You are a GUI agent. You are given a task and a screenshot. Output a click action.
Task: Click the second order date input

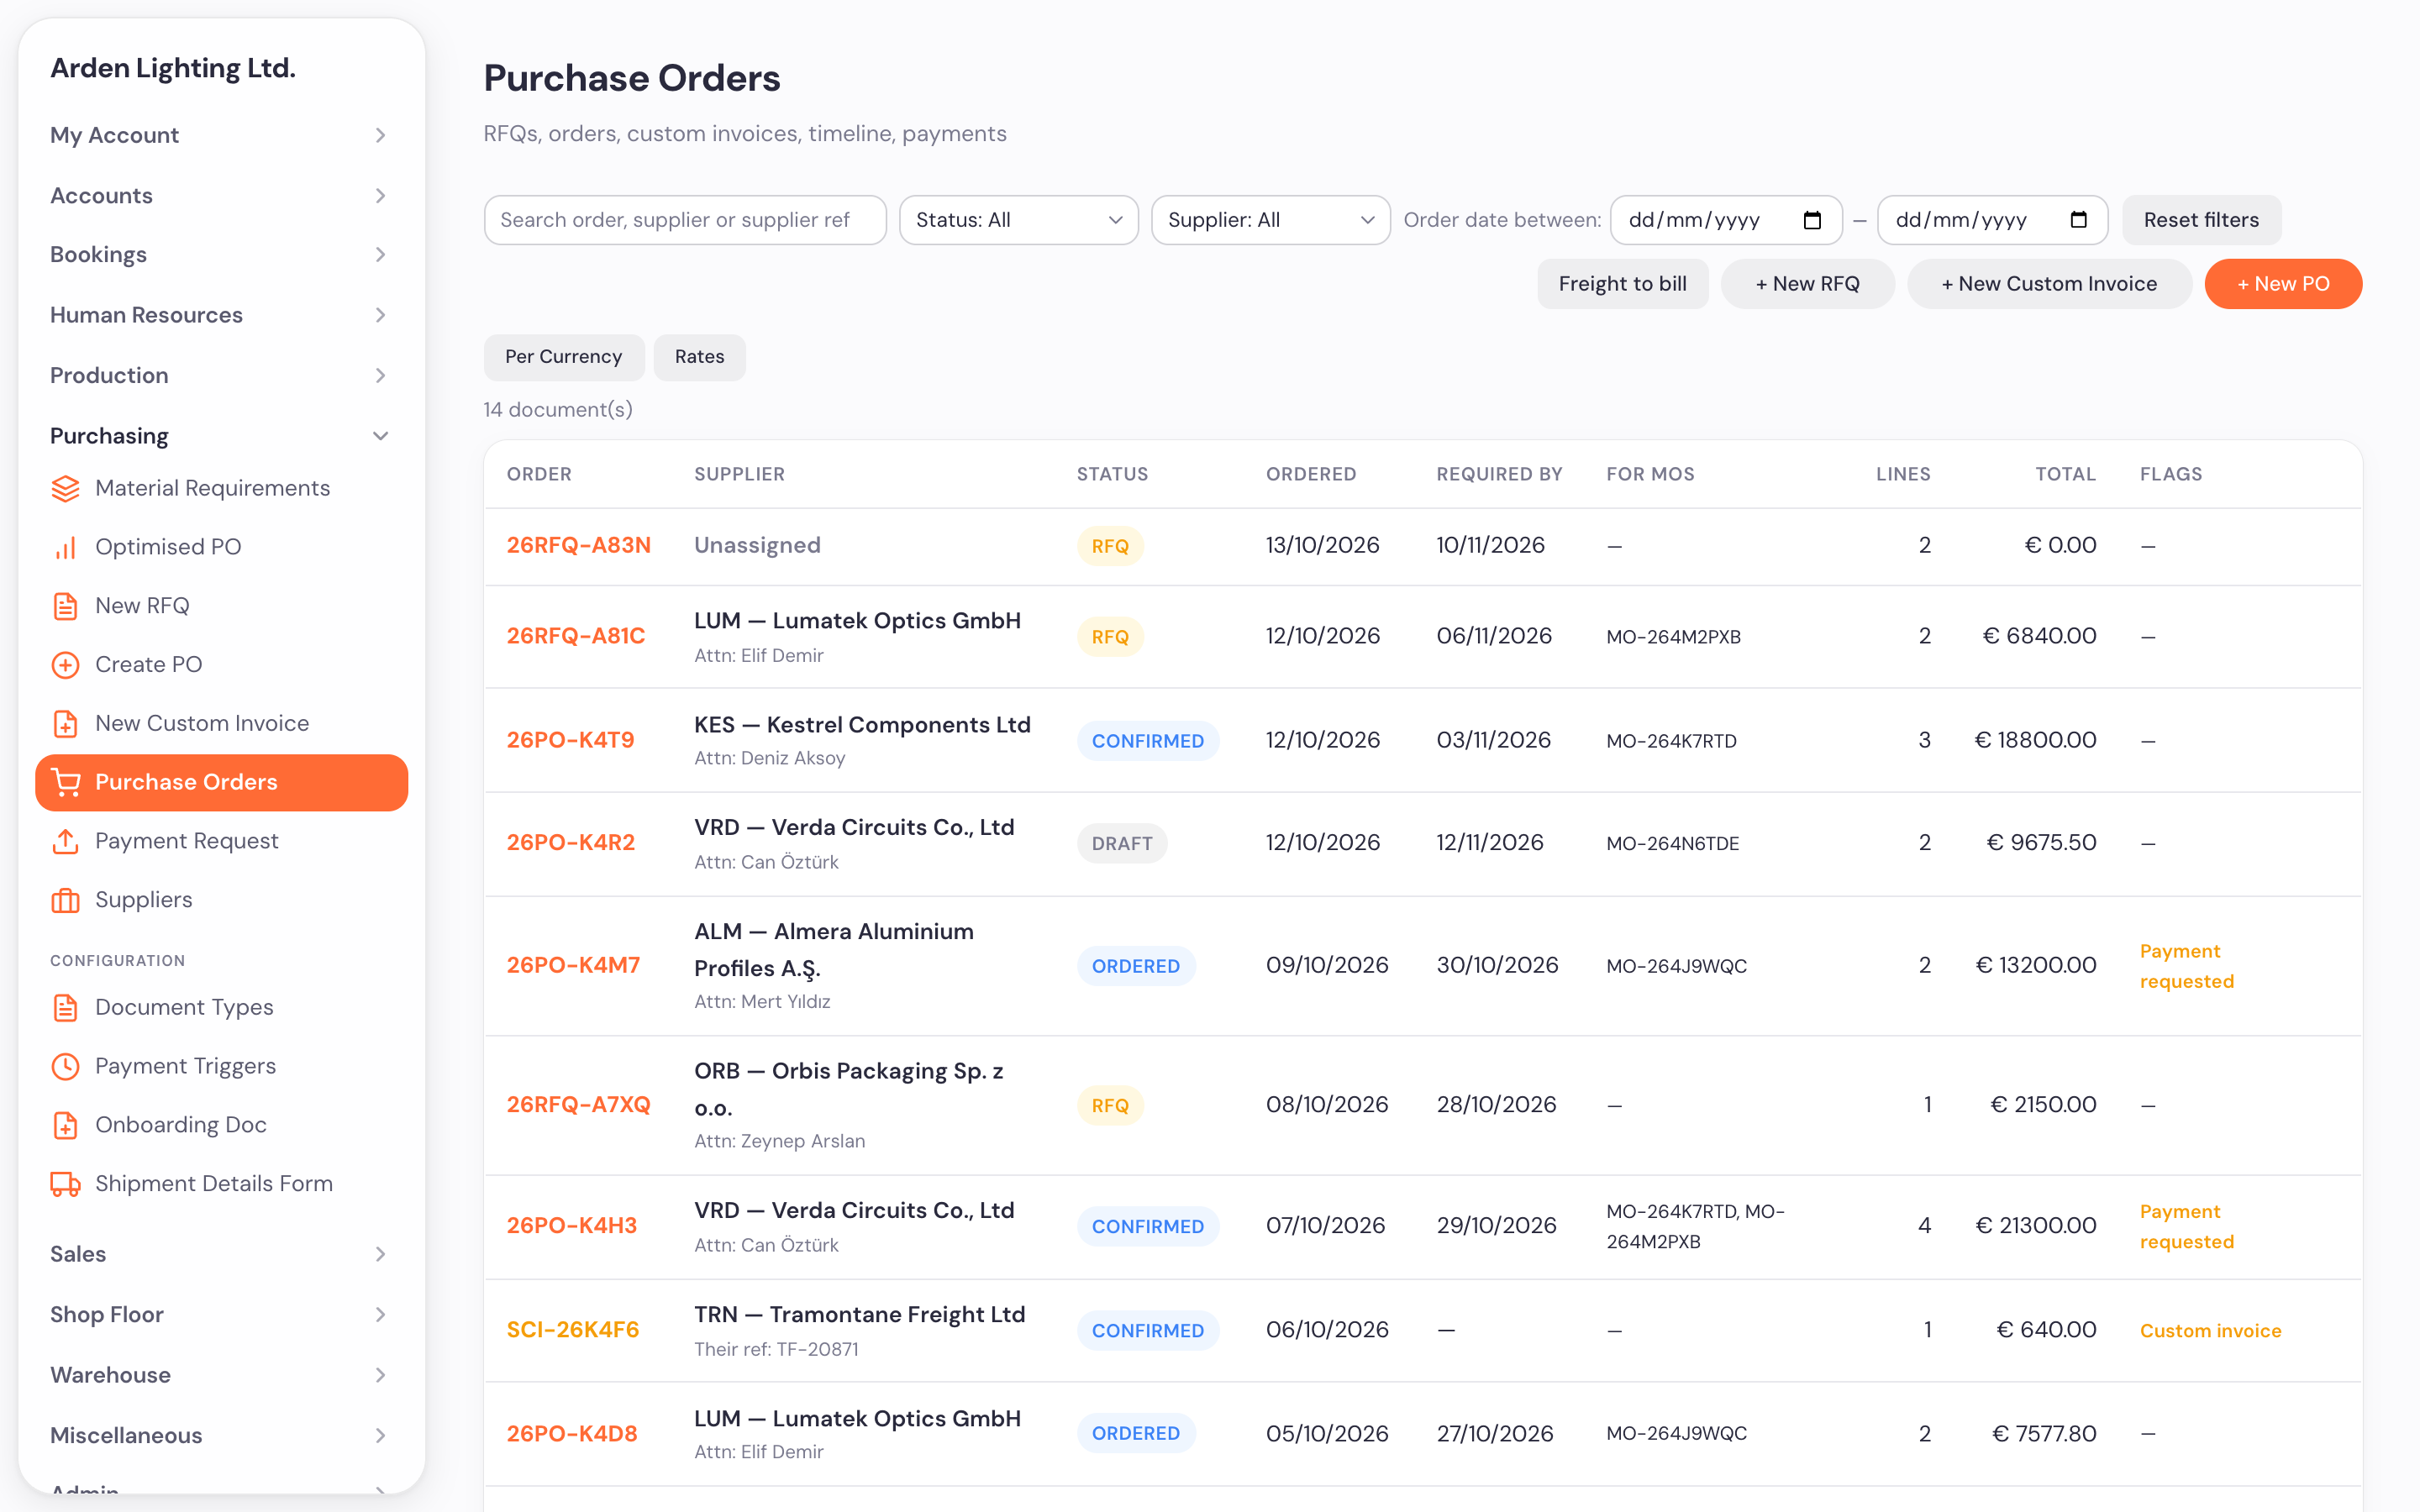click(x=1993, y=220)
